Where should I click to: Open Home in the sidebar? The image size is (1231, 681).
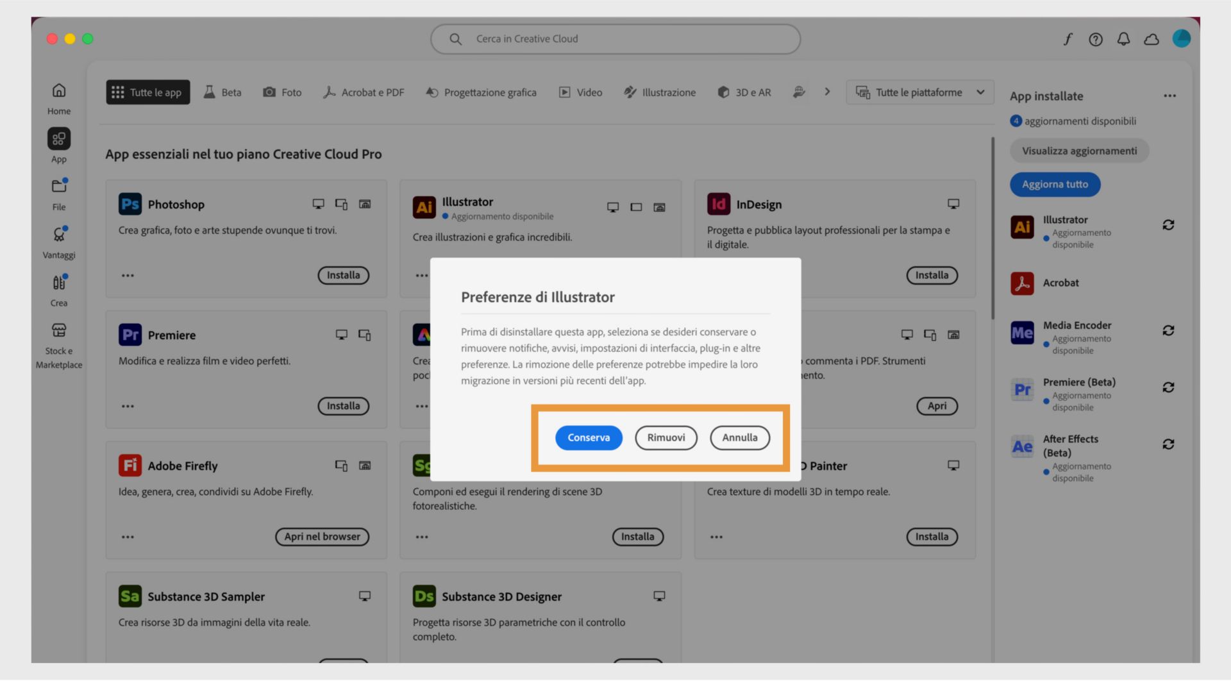[59, 99]
